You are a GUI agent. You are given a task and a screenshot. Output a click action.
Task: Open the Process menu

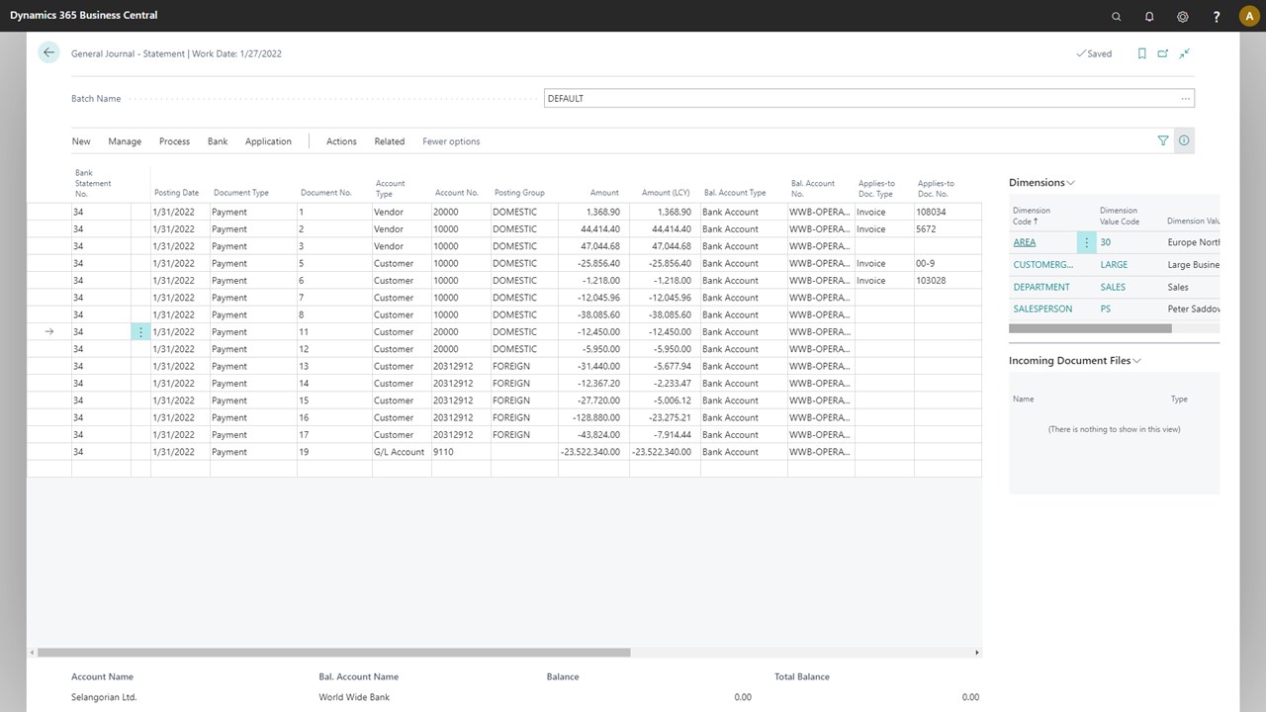[174, 141]
